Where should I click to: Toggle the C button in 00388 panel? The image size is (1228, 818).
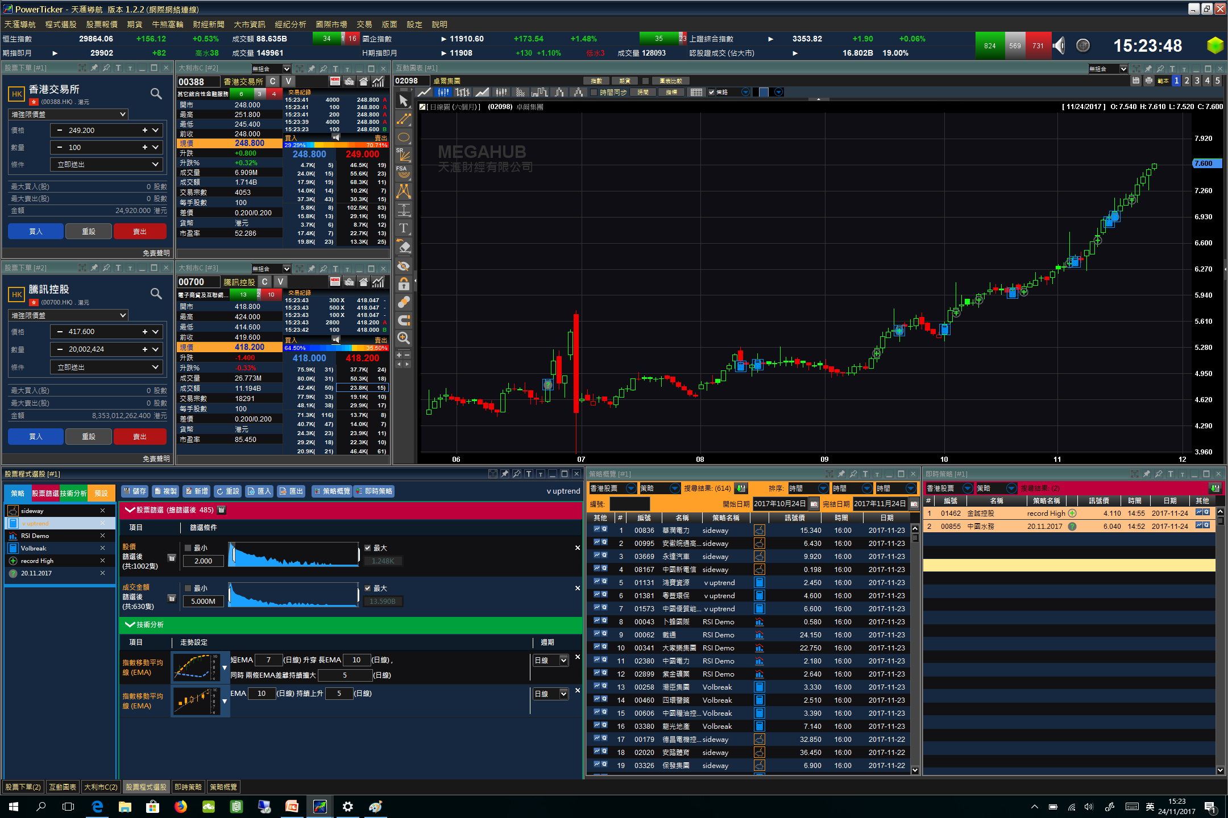coord(273,81)
